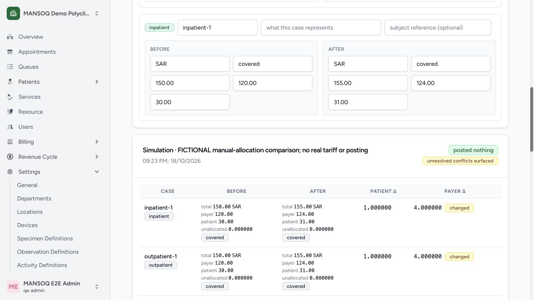Click the Settings gear icon
The image size is (534, 300).
click(x=10, y=172)
